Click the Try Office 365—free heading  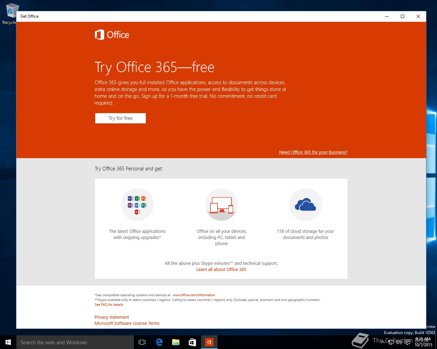click(x=154, y=67)
